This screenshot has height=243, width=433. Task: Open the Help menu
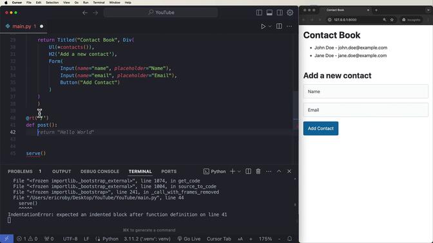coord(128,3)
